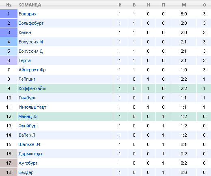This screenshot has width=211, height=176.
Task: Open the Бавария team link
Action: pos(28,14)
